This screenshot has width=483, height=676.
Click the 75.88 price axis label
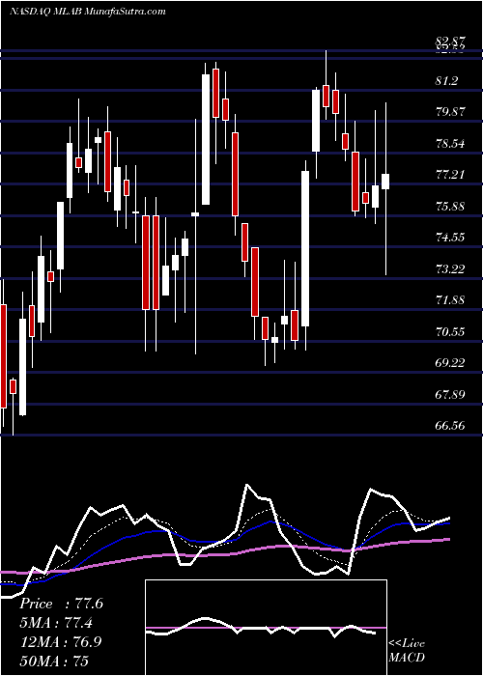tap(451, 206)
